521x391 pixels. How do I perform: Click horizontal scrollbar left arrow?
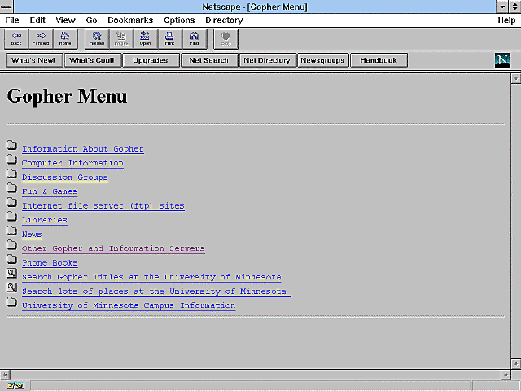click(x=5, y=375)
